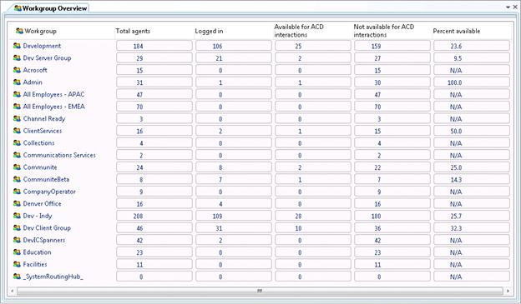The width and height of the screenshot is (521, 304).
Task: Click the horizontal scrollbar right arrow
Action: 508,291
